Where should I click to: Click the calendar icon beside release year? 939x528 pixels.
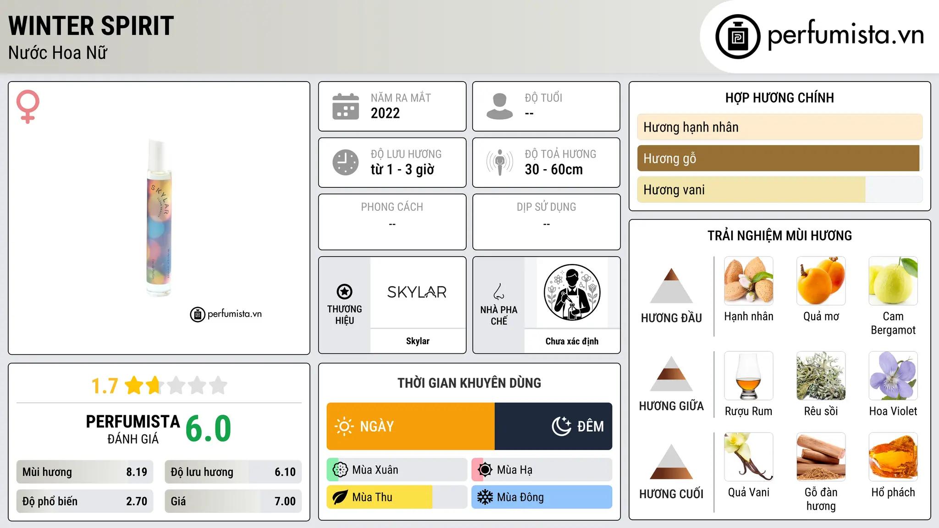point(346,106)
